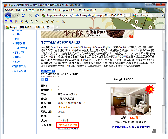168x139 pixels.
Task: Click the five-star 推荐 rating
Action: [x=64, y=107]
